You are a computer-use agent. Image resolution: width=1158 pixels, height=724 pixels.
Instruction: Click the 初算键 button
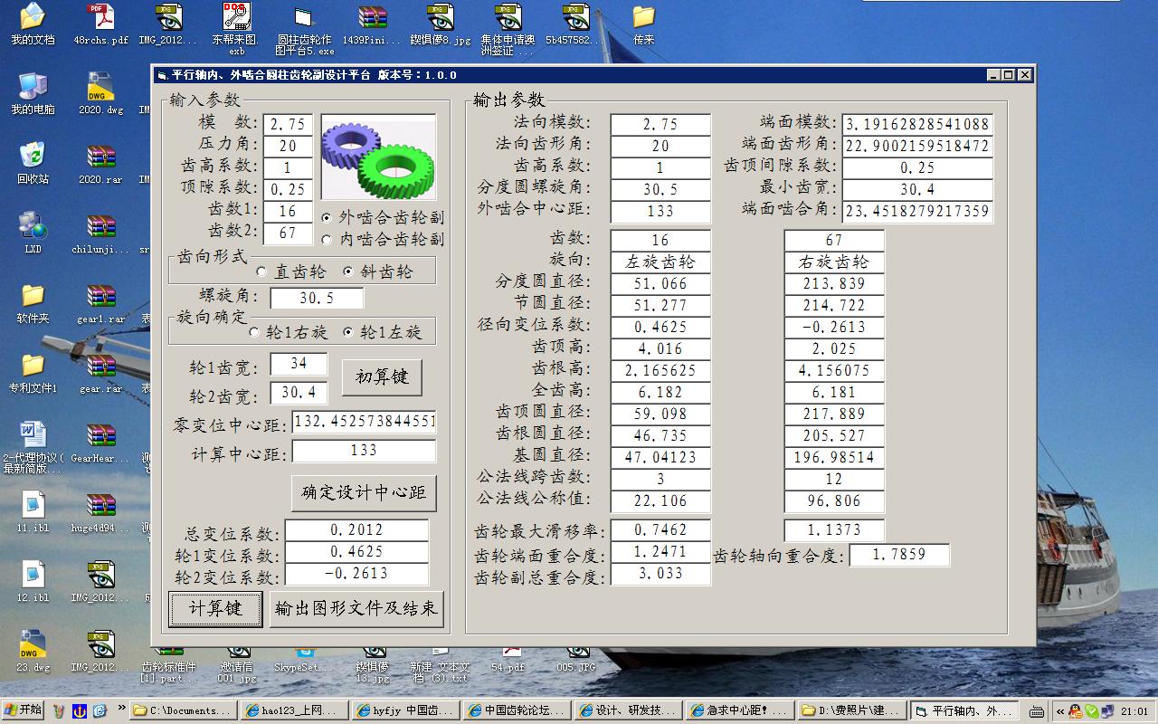click(382, 376)
